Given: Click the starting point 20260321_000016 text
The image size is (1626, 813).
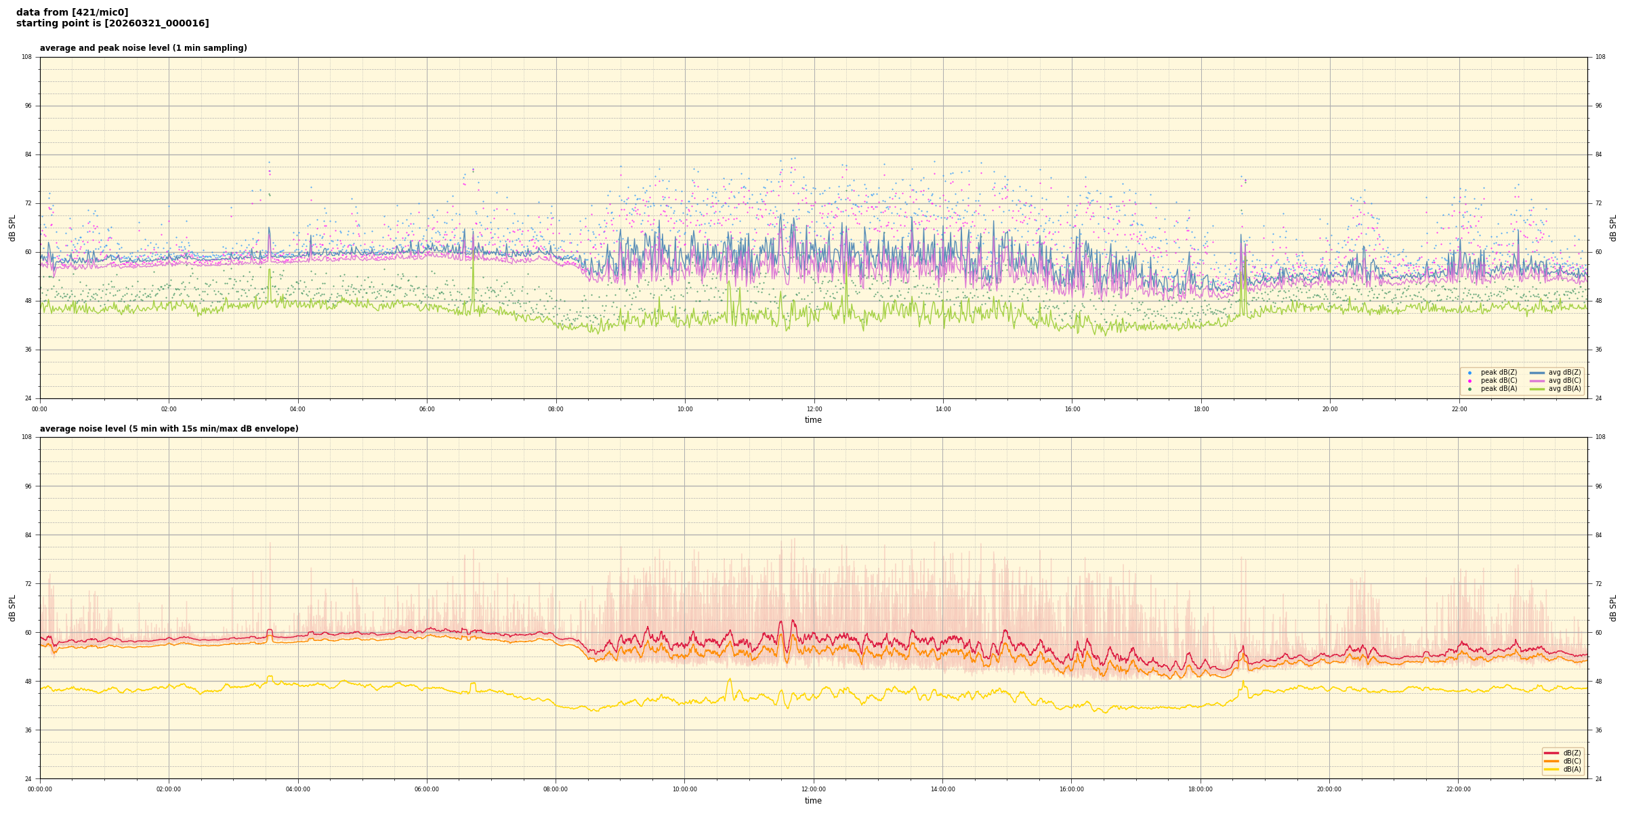Looking at the screenshot, I should (112, 24).
